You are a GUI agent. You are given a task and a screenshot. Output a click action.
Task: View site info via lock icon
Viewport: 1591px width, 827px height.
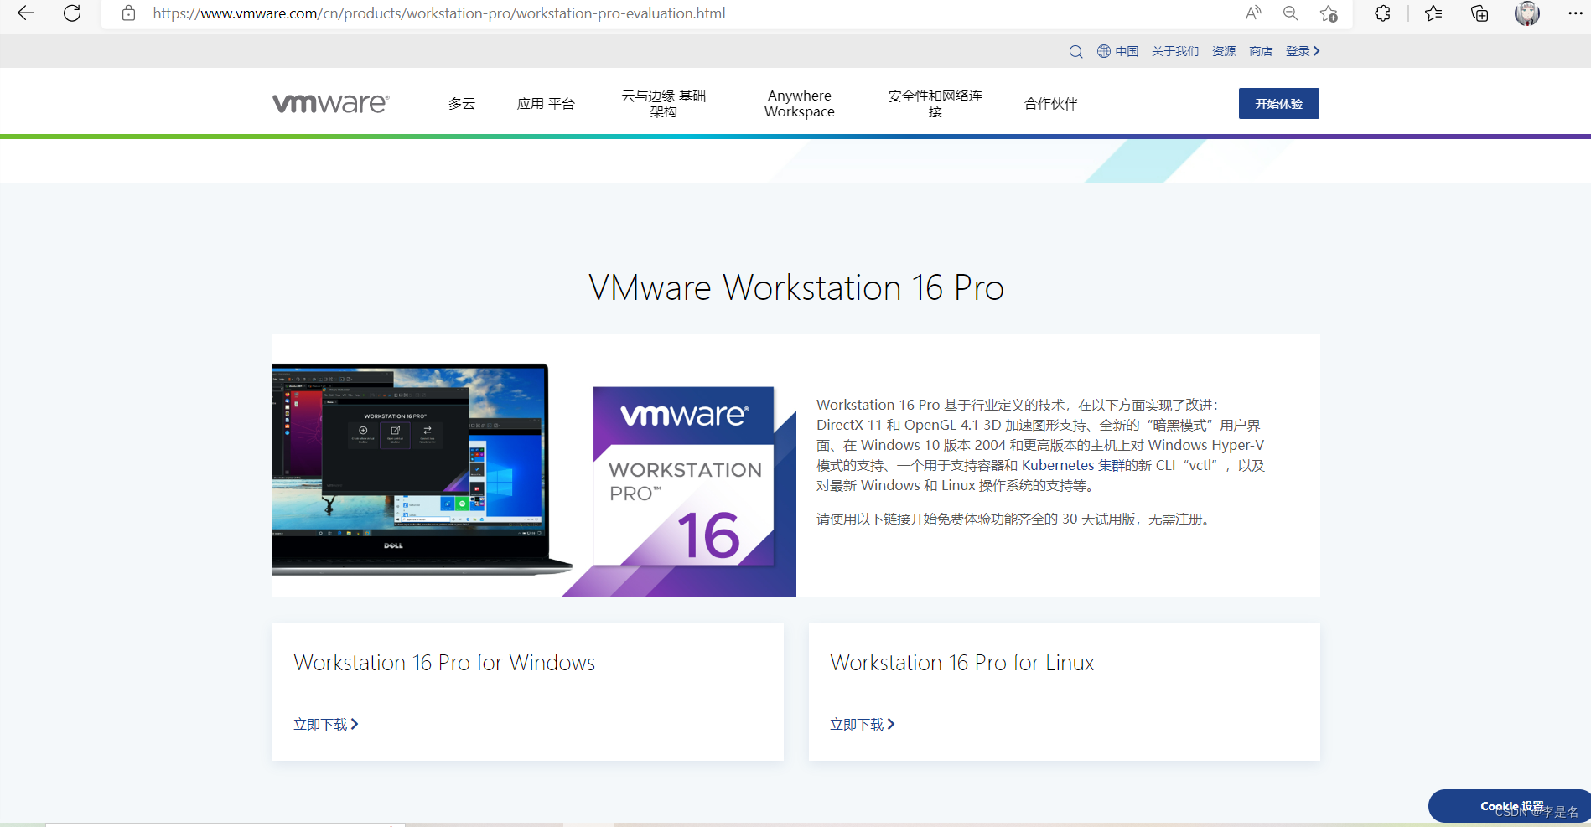click(128, 13)
